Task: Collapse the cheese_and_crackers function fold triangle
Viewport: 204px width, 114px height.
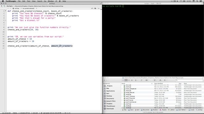Action: (6, 11)
